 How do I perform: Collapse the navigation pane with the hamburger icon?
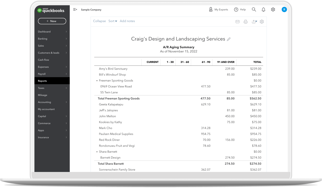pos(75,9)
